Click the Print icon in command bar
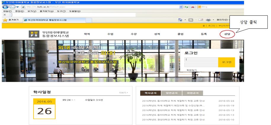The height and width of the screenshot is (125, 271). tap(208, 20)
